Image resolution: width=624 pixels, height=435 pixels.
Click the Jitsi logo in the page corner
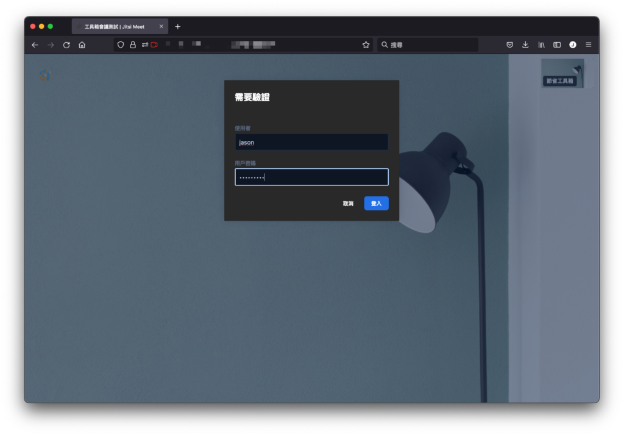pos(45,75)
